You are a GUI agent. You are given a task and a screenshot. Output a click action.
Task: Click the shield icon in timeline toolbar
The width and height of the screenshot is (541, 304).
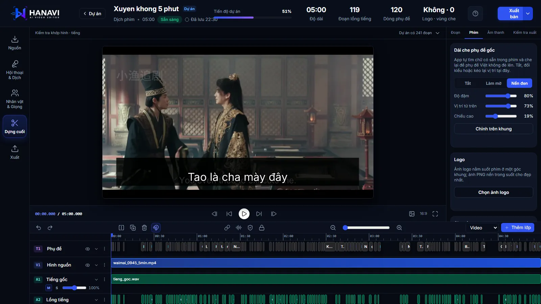coord(250,228)
